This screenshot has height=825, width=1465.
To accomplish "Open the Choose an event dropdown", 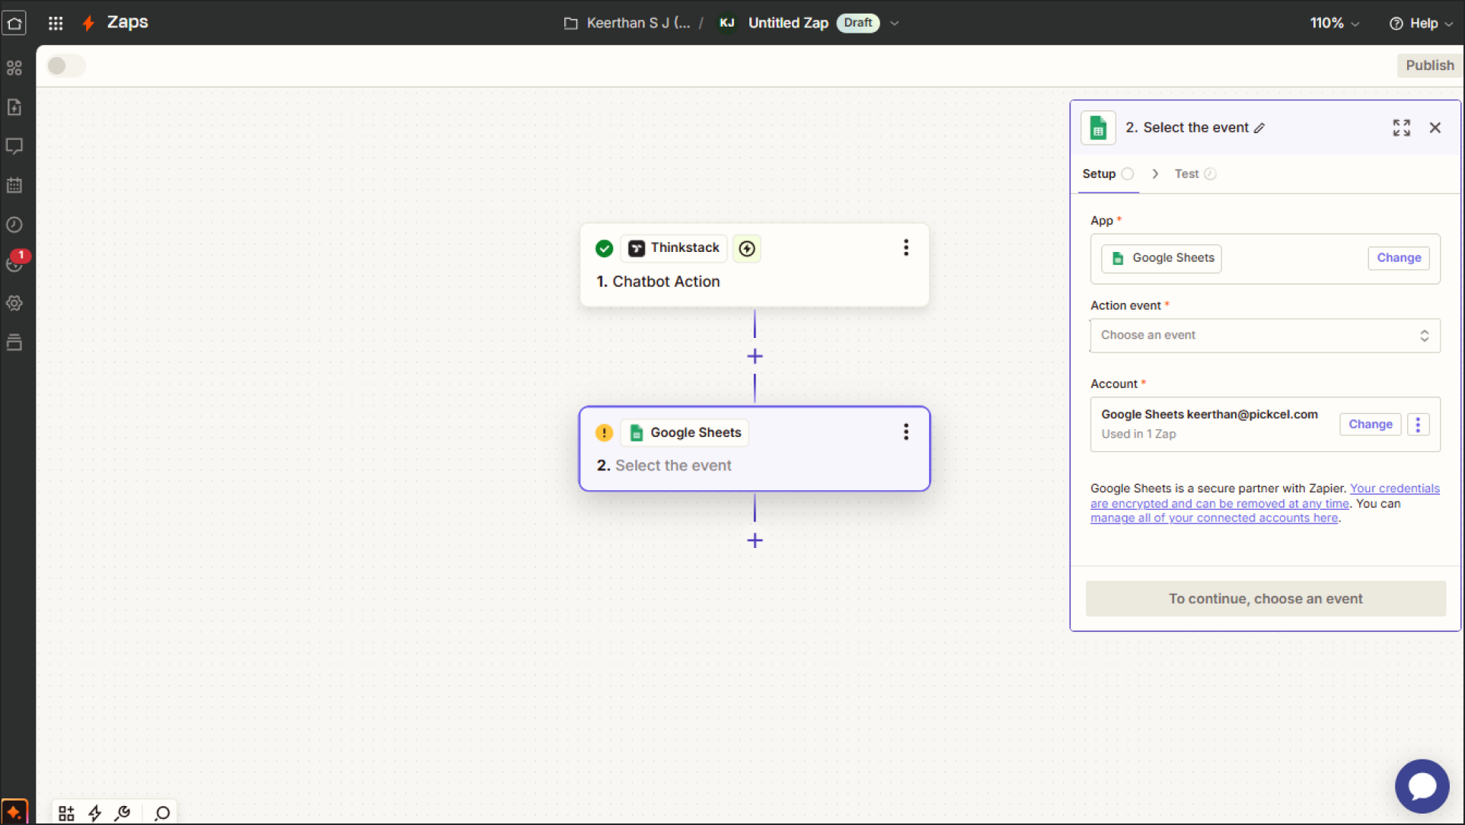I will [x=1265, y=336].
